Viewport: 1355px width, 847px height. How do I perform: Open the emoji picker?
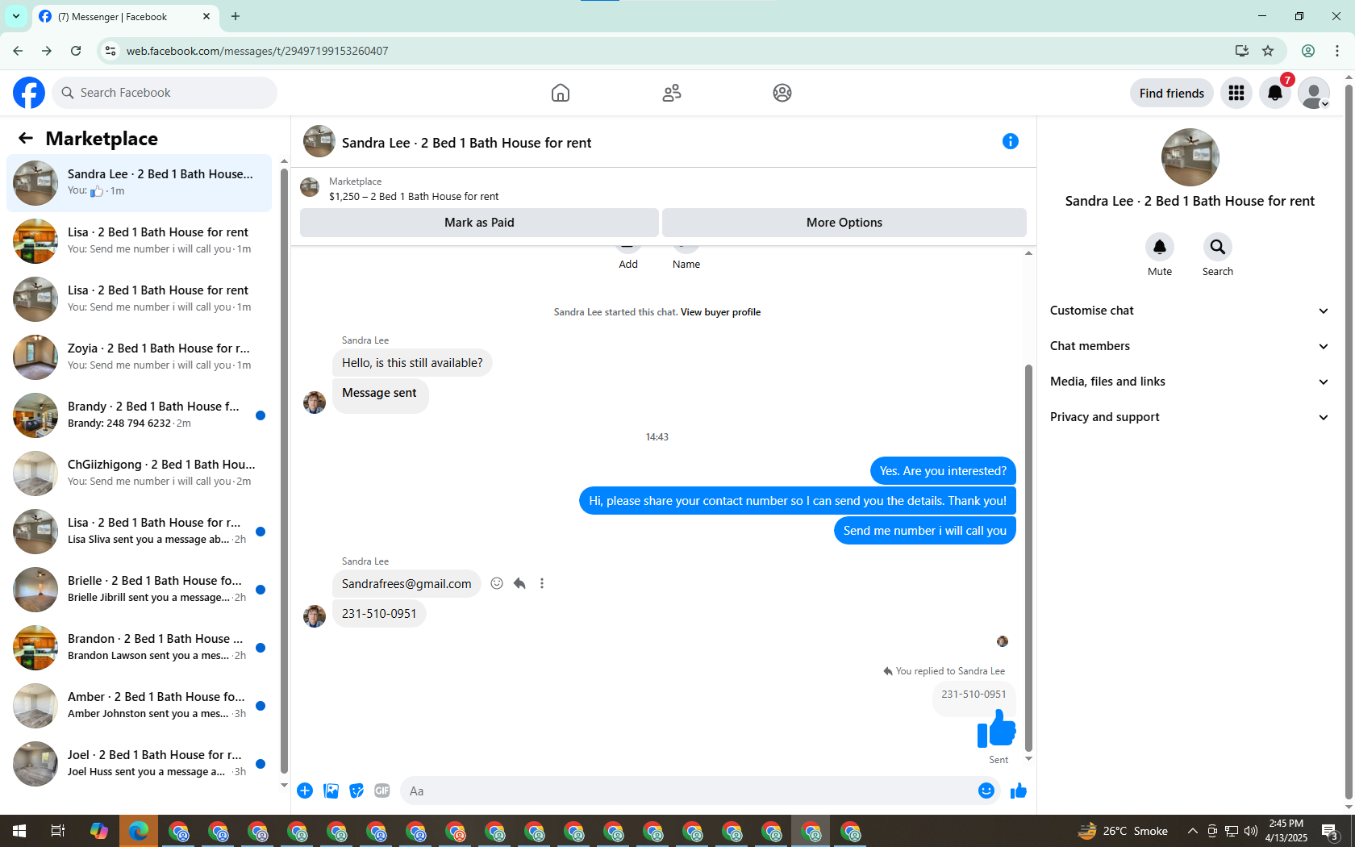(x=986, y=791)
